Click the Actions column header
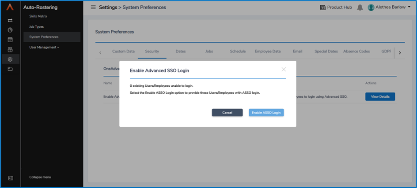Image resolution: width=417 pixels, height=188 pixels. coord(371,83)
